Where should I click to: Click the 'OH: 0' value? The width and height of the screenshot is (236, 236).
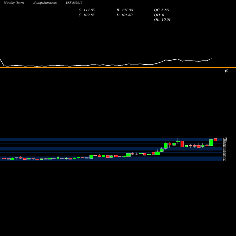coord(159,15)
